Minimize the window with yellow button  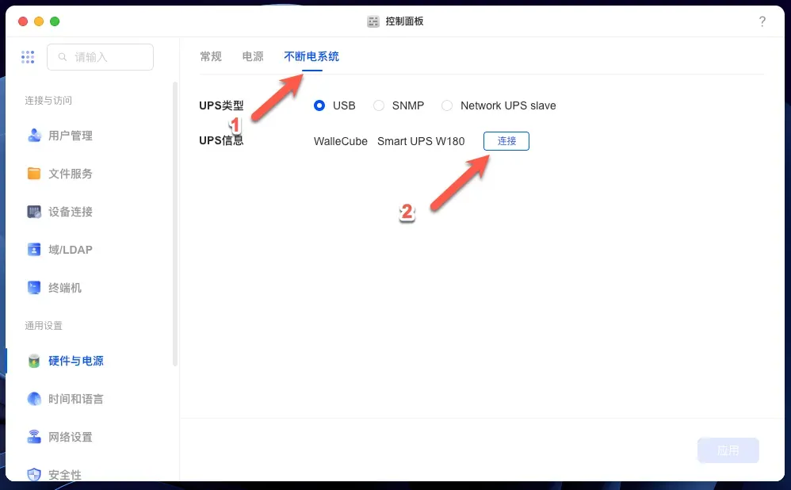point(39,21)
